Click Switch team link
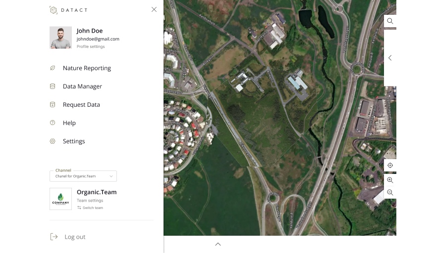This screenshot has width=436, height=253. point(92,208)
